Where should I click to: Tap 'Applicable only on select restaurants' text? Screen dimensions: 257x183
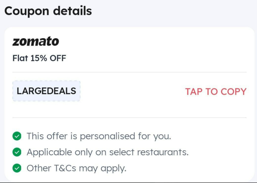108,152
